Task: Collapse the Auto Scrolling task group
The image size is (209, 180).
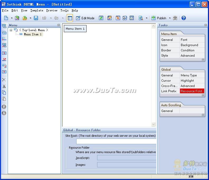Action: point(203,115)
